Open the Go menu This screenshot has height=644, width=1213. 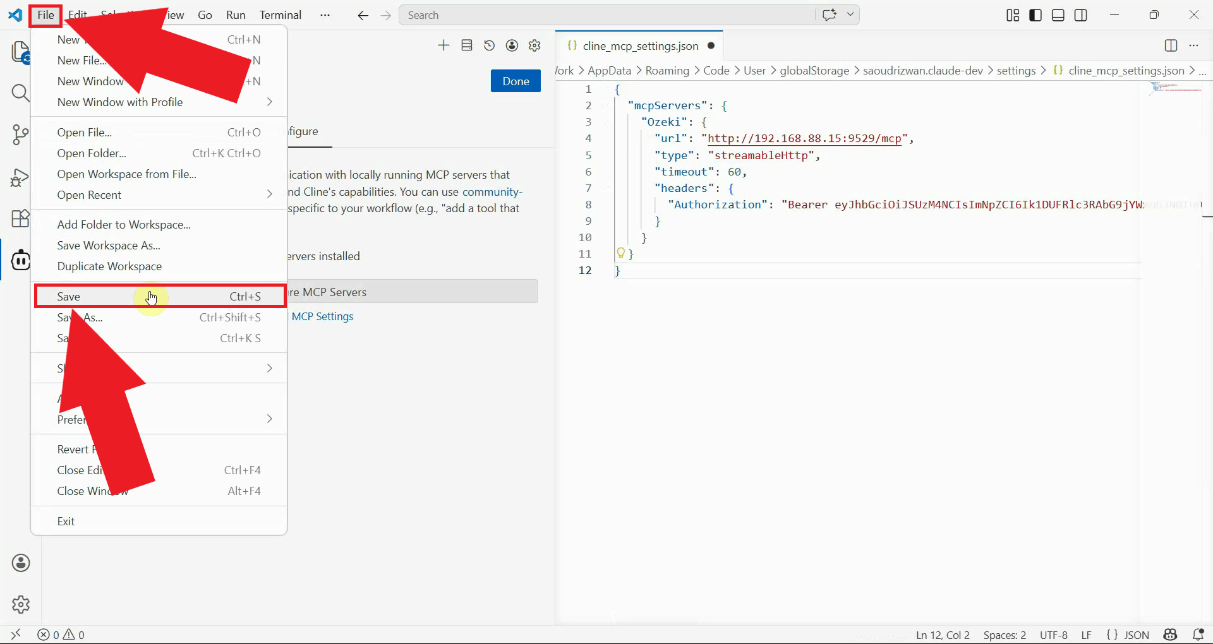pyautogui.click(x=205, y=15)
